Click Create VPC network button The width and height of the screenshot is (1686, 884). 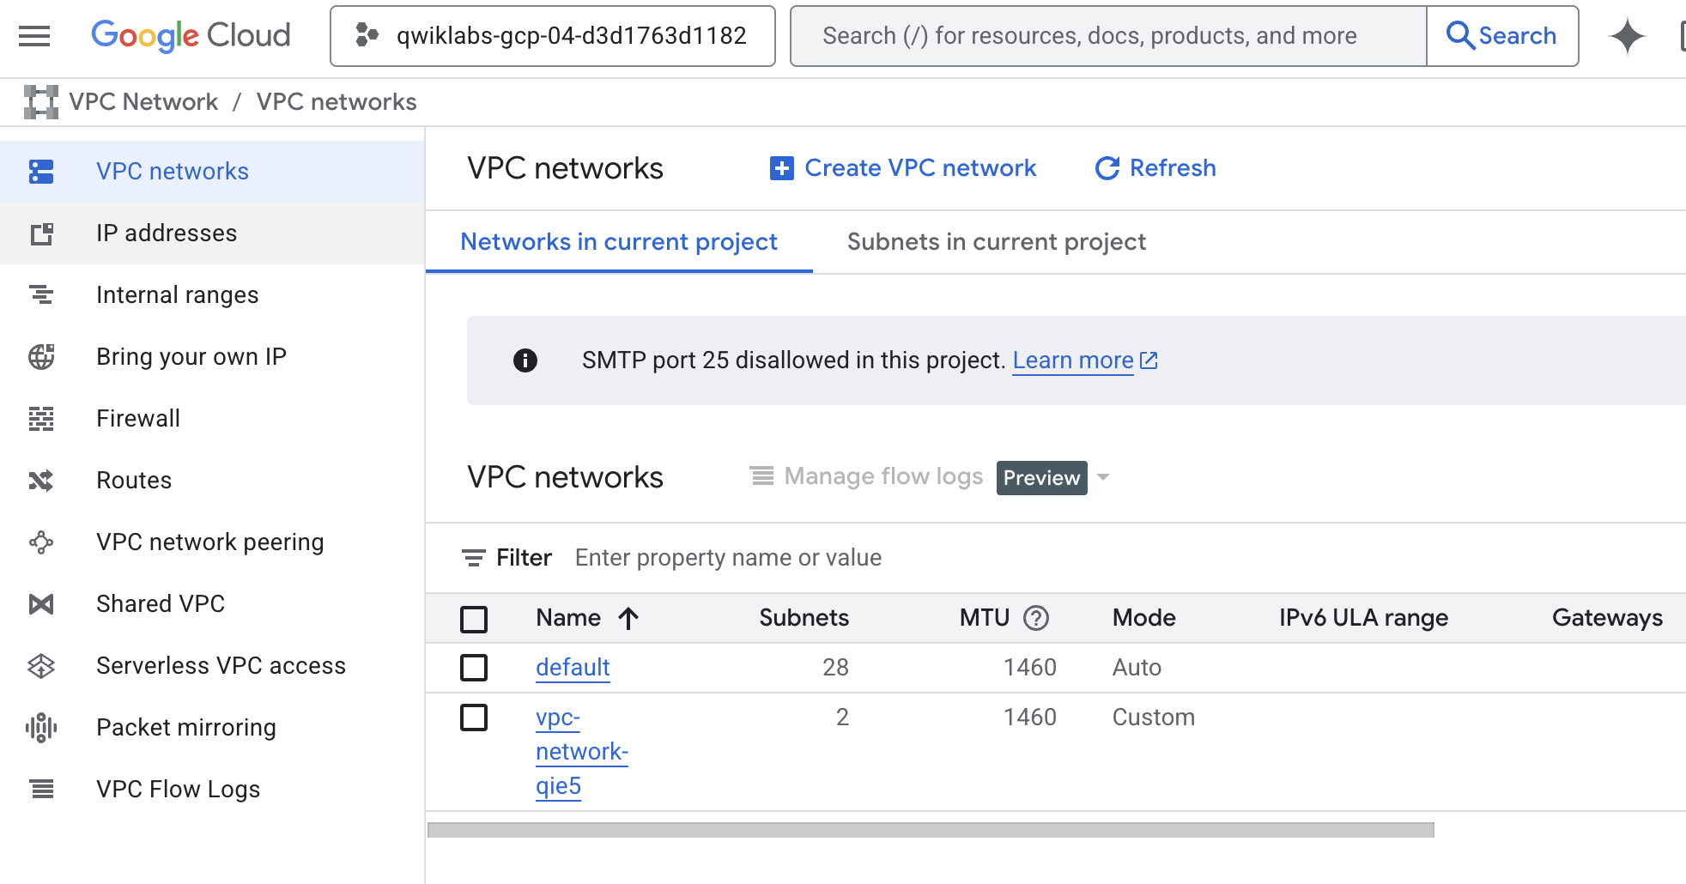[903, 168]
